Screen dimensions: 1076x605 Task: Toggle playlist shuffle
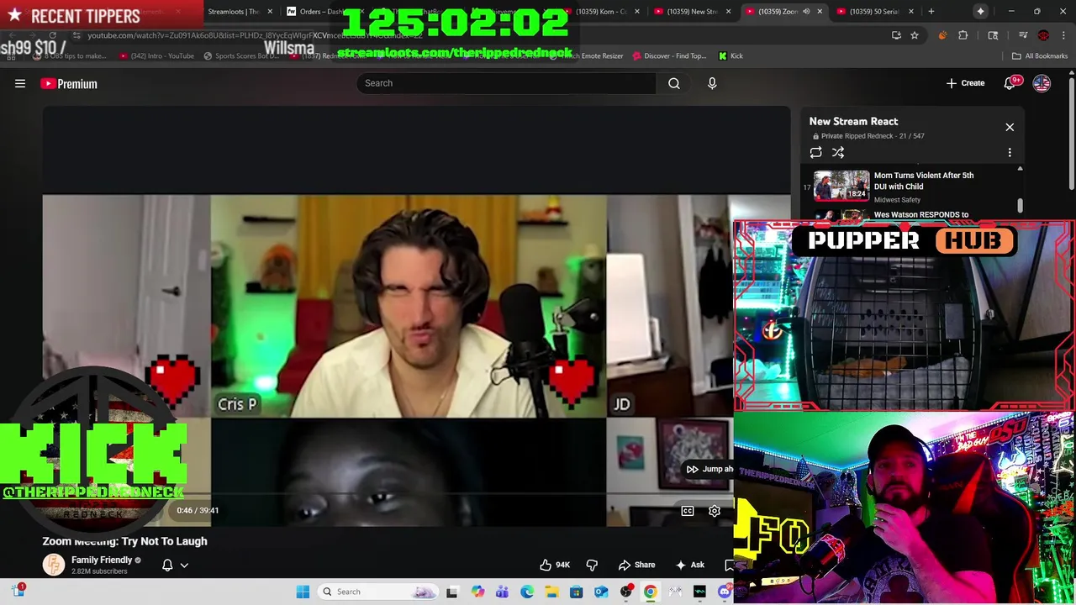tap(838, 152)
